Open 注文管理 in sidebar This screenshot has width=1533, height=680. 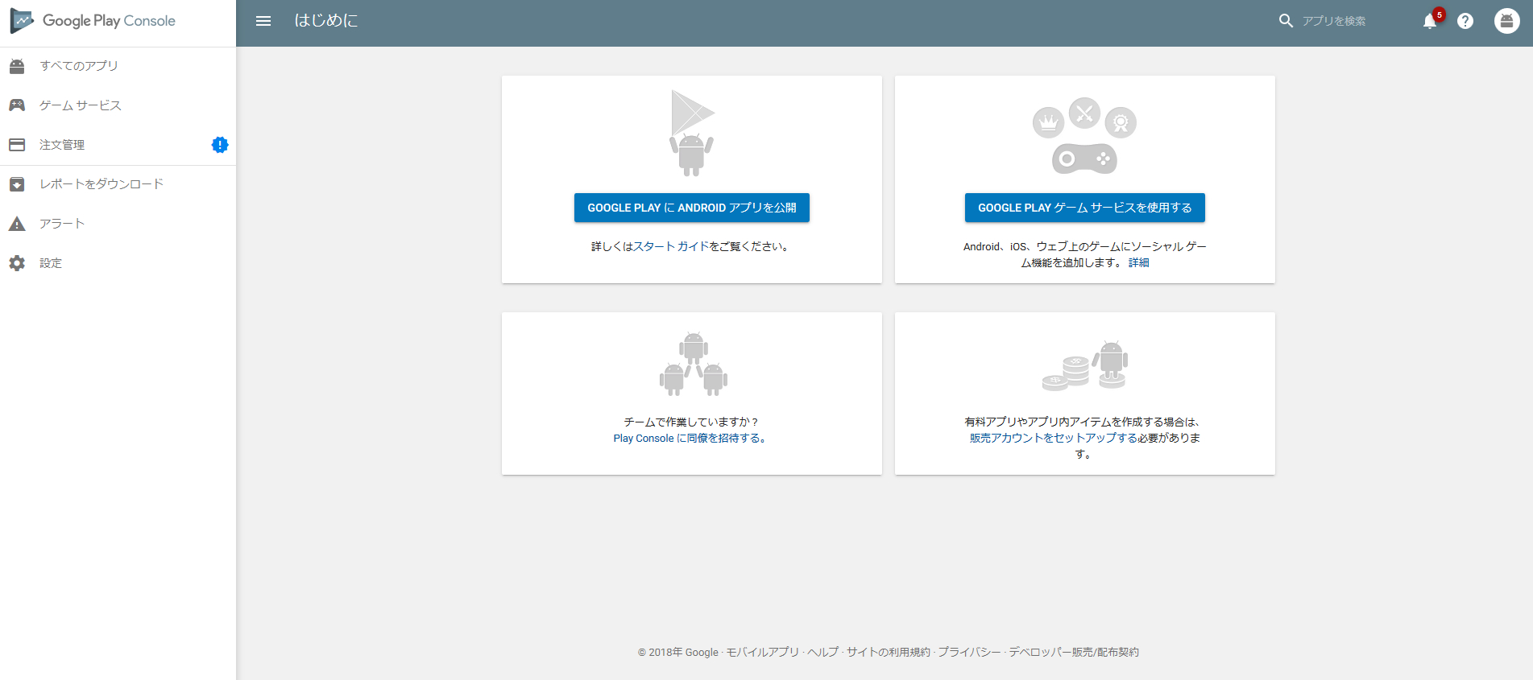(x=118, y=145)
